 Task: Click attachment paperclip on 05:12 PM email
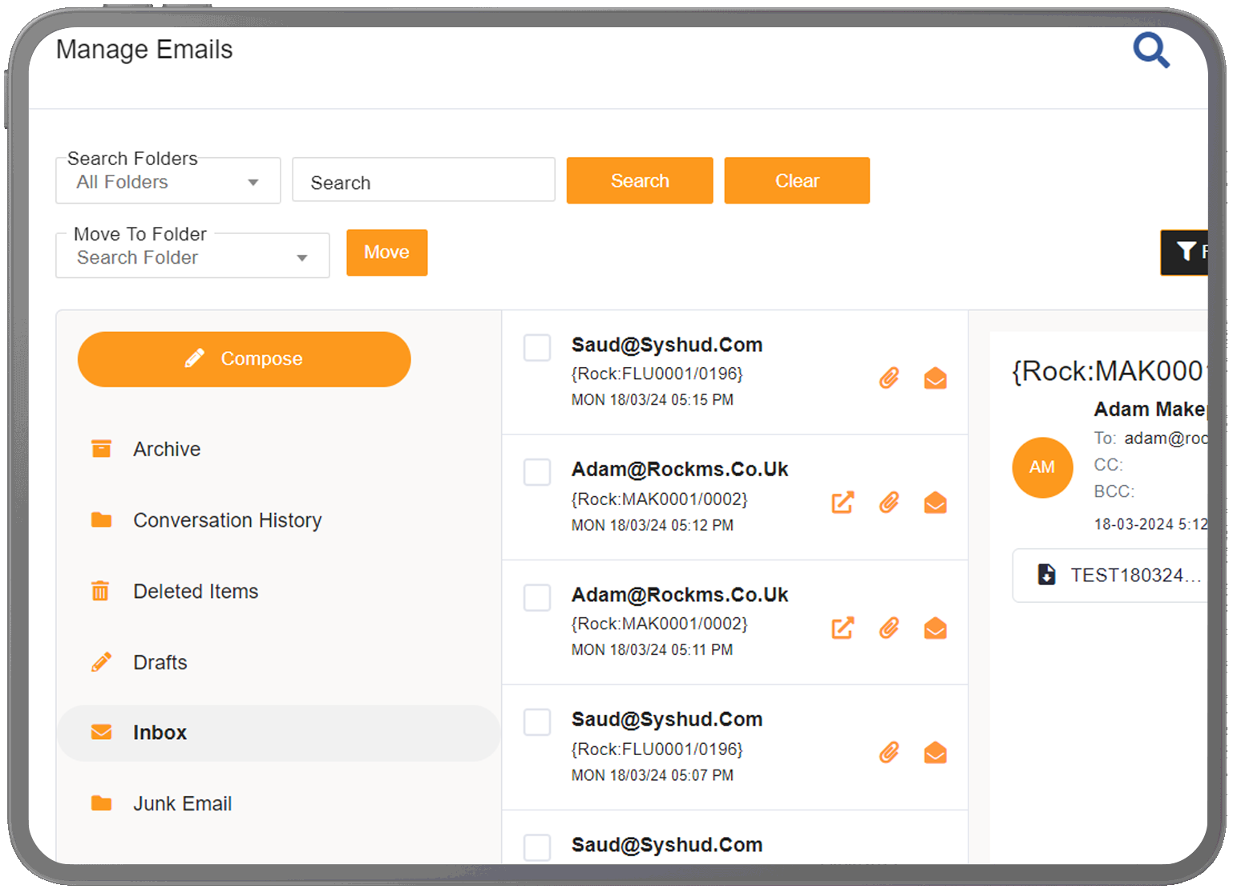coord(889,503)
